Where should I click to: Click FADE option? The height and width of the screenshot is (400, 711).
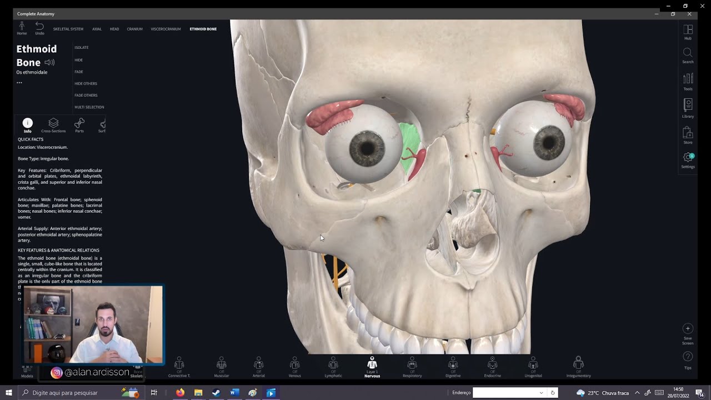pyautogui.click(x=79, y=72)
